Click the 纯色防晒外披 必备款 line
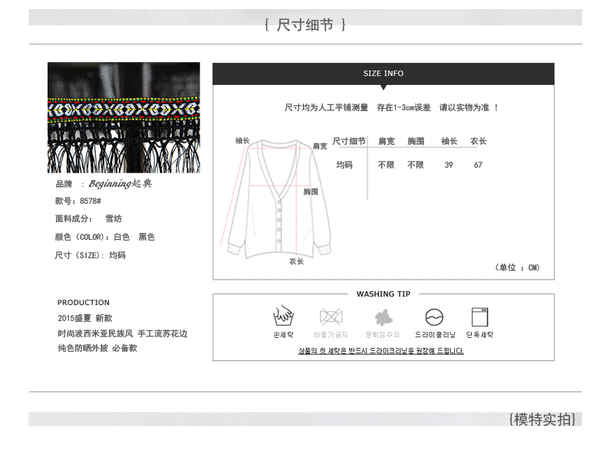The image size is (606, 459). click(97, 348)
